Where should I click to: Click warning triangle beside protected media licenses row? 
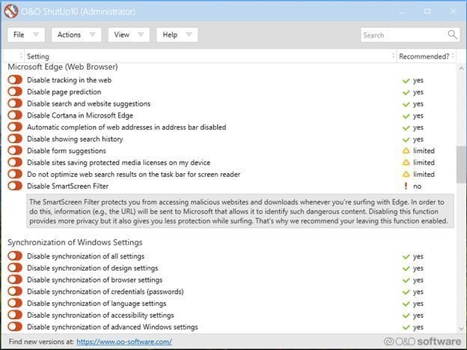(x=406, y=163)
